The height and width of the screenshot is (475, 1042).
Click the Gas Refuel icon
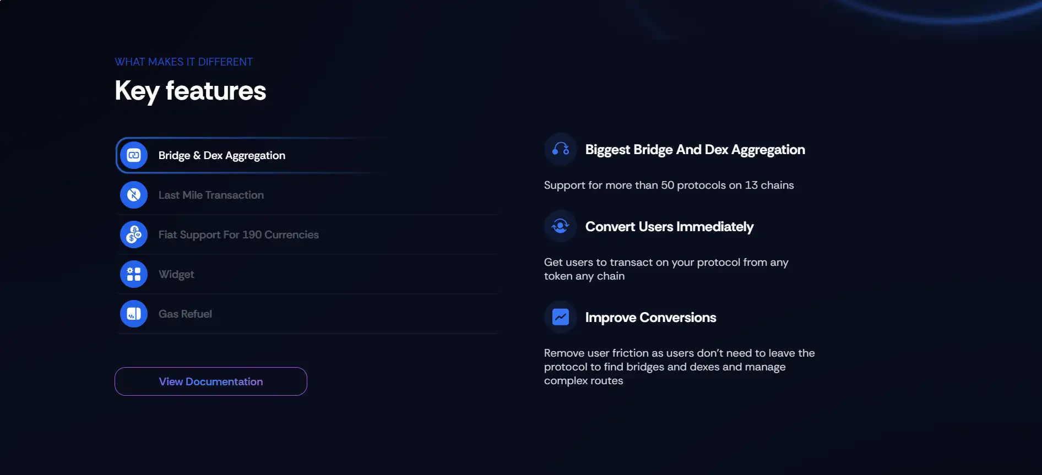tap(134, 314)
